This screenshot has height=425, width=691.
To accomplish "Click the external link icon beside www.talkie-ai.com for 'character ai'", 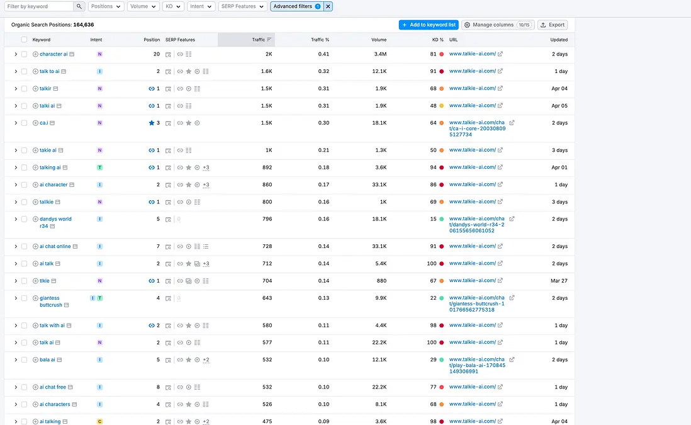I will click(500, 54).
